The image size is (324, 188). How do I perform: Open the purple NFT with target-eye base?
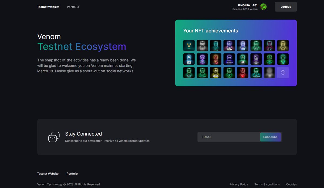pyautogui.click(x=229, y=46)
